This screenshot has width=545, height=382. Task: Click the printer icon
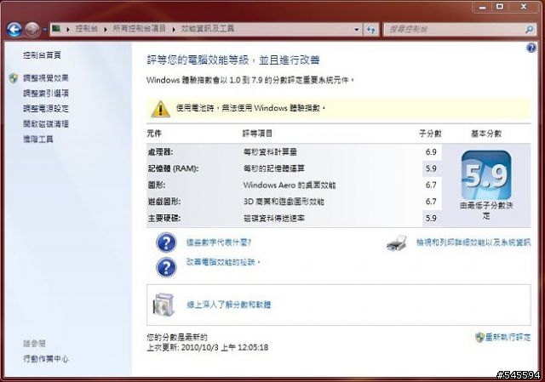tap(397, 242)
